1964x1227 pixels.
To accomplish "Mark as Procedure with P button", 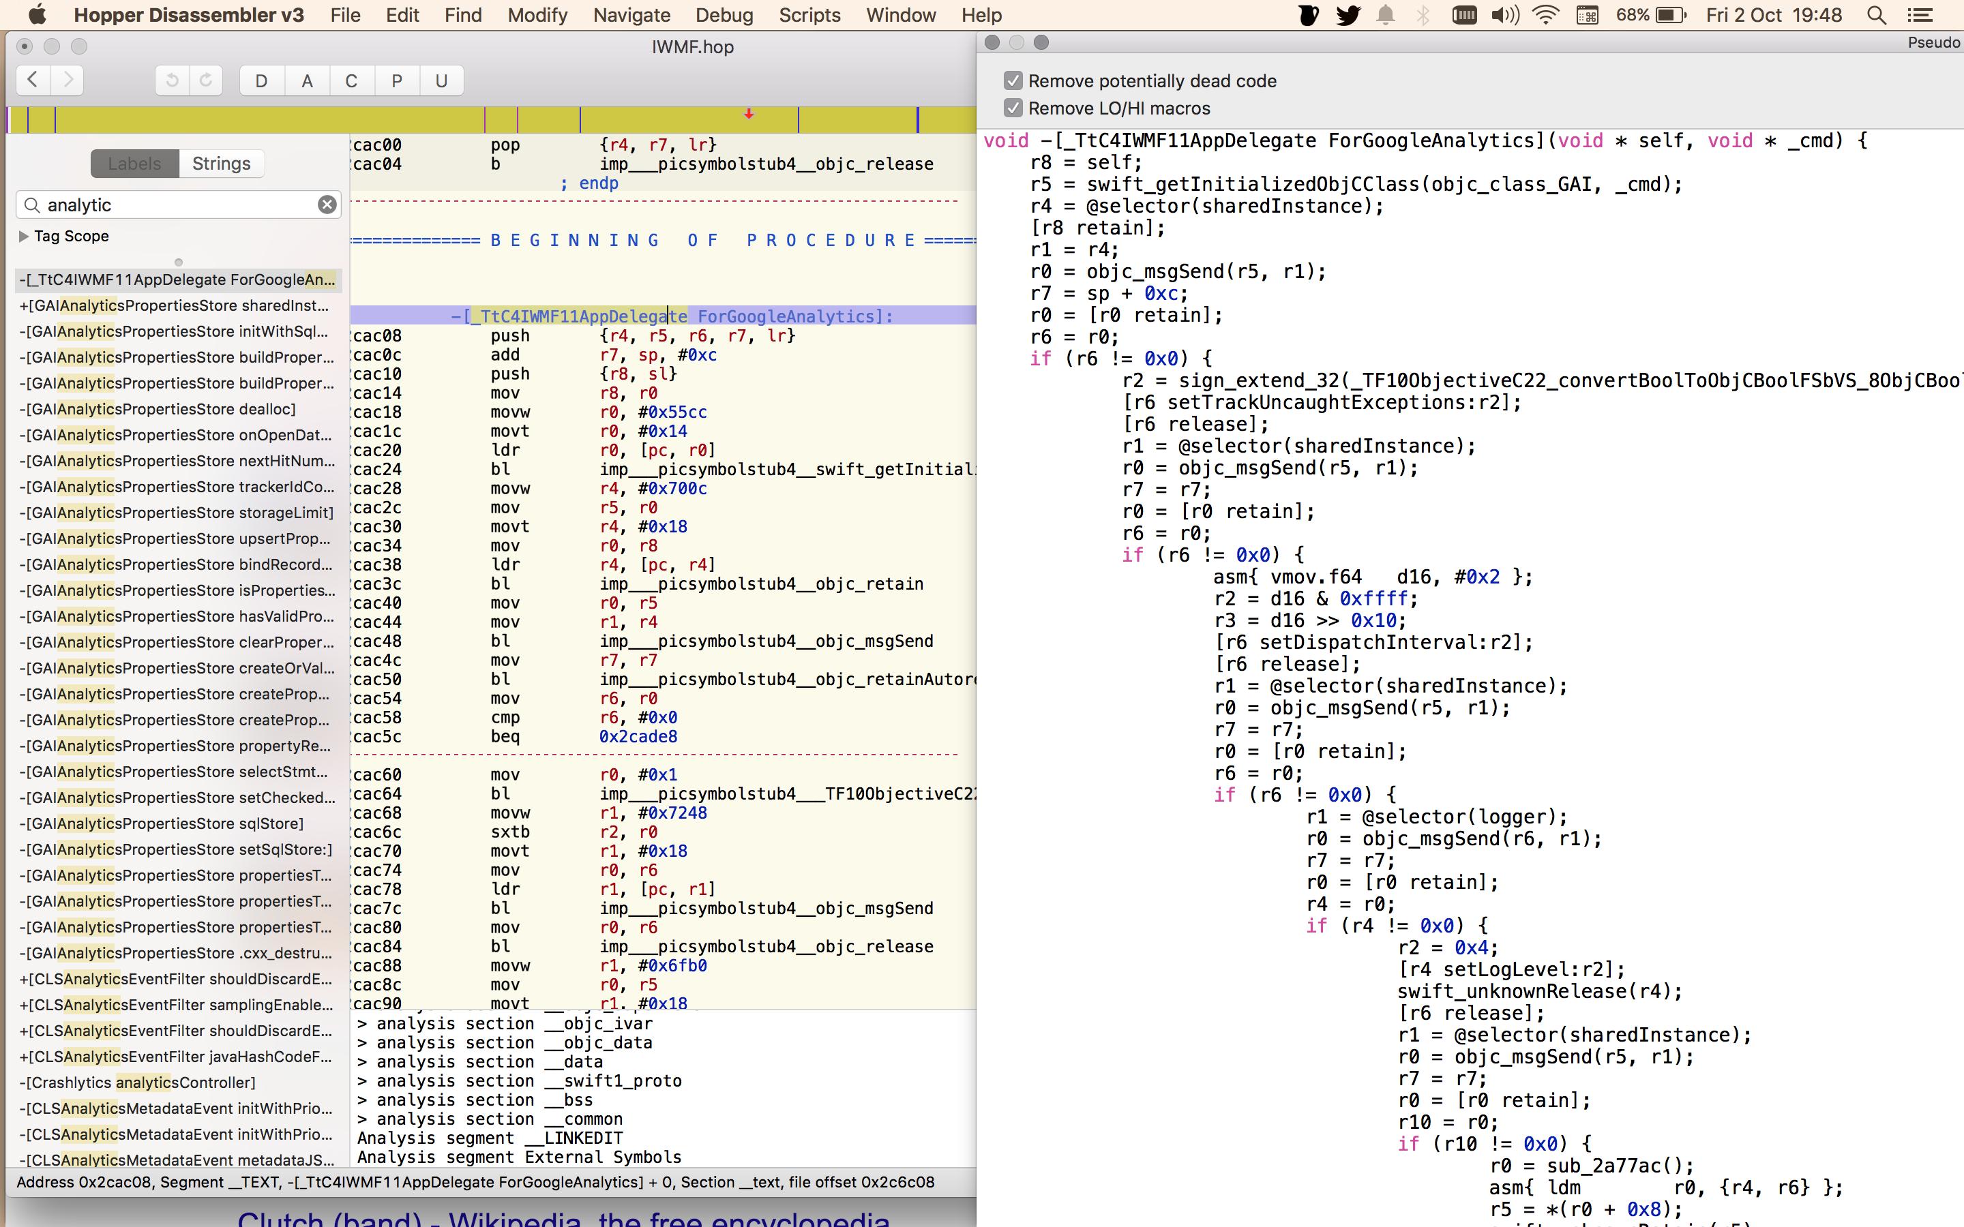I will tap(397, 81).
